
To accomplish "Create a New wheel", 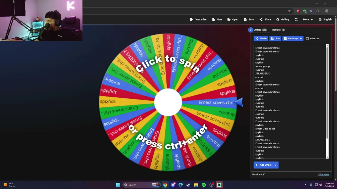I will 217,19.
